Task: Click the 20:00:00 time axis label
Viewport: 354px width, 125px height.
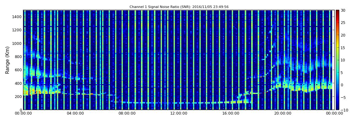Action: point(283,114)
